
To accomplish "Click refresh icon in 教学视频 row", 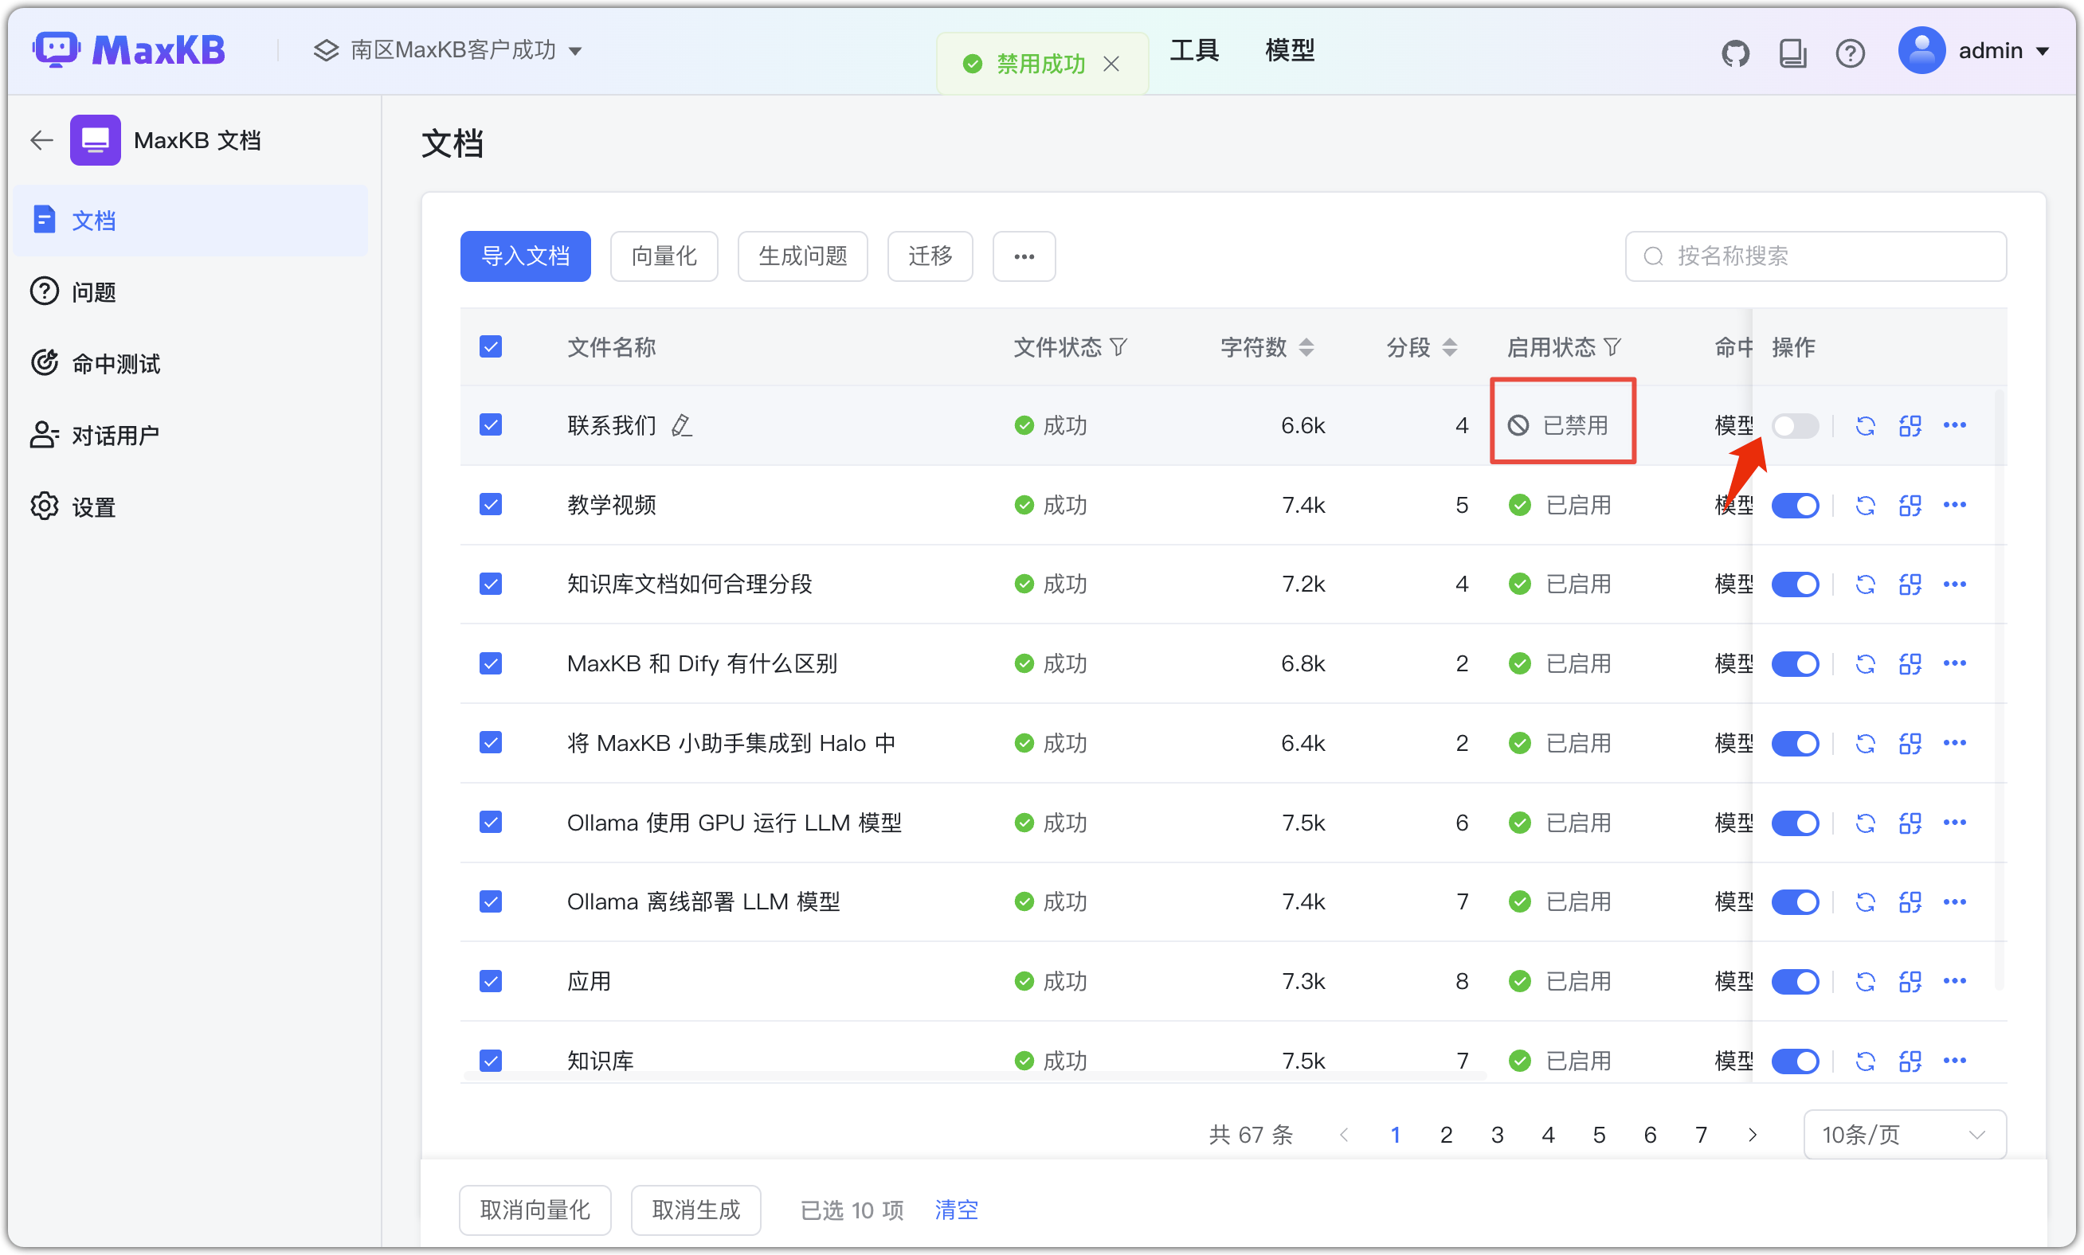I will tap(1865, 506).
